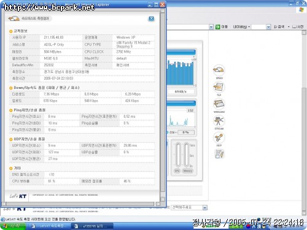Image resolution: width=307 pixels, height=230 pixels.
Task: Open the arrow next to 검색 button
Action: [x=289, y=27]
